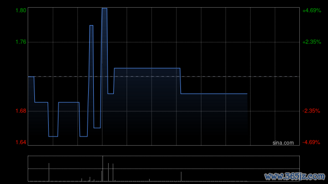Click the second-highest narrow price spike
Viewport: 328px width, 184px height.
click(x=91, y=26)
